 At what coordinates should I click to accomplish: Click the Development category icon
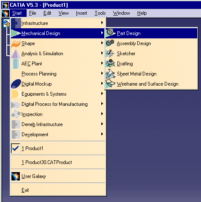point(16,135)
